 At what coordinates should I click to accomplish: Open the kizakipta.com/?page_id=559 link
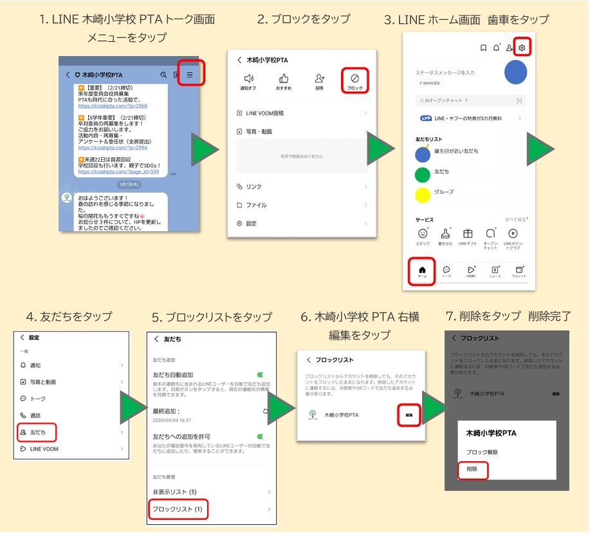118,172
